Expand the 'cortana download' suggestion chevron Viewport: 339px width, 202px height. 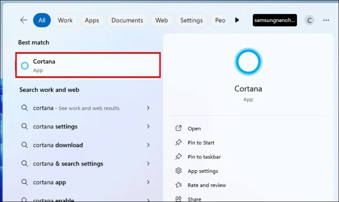[148, 145]
